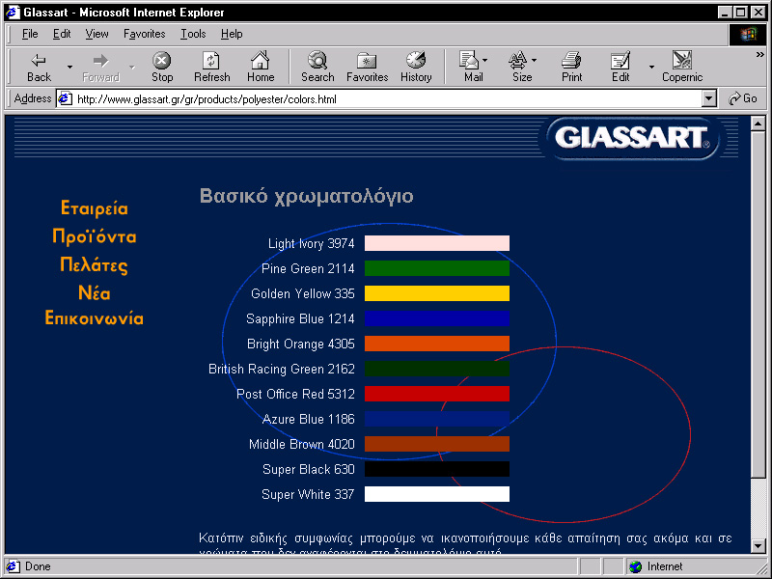
Task: Select the Middle Brown 4020 color swatch
Action: 437,444
